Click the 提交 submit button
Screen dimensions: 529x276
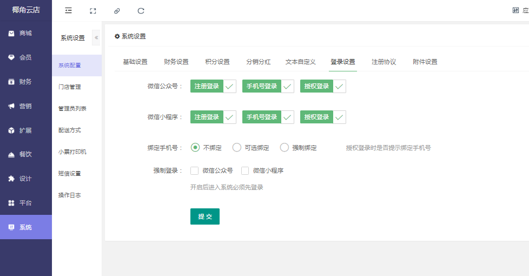(205, 216)
